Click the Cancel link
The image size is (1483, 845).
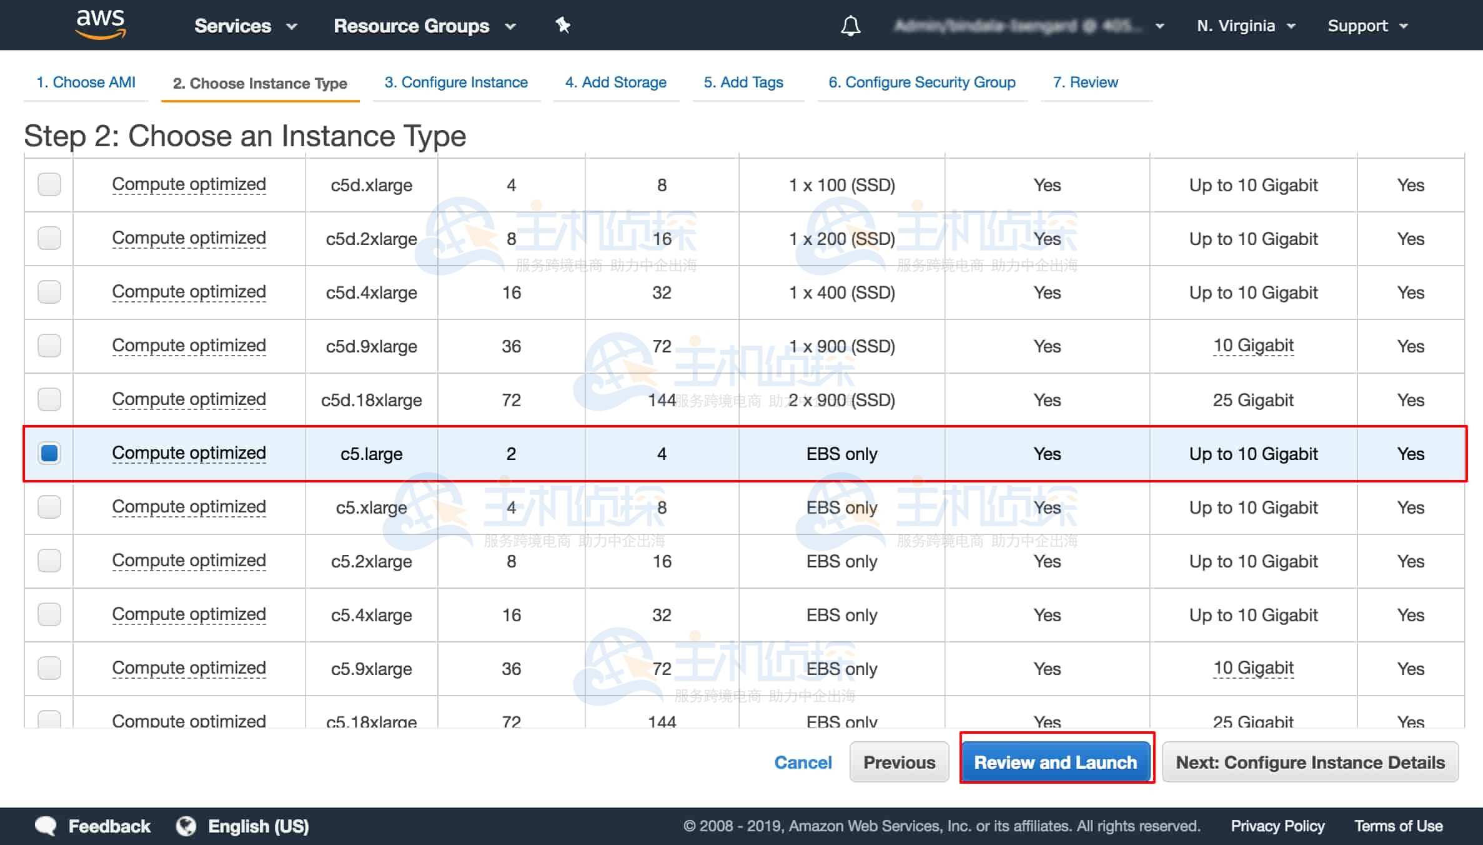click(x=803, y=762)
